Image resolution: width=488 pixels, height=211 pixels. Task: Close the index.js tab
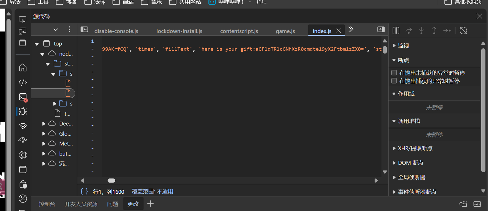tap(339, 31)
